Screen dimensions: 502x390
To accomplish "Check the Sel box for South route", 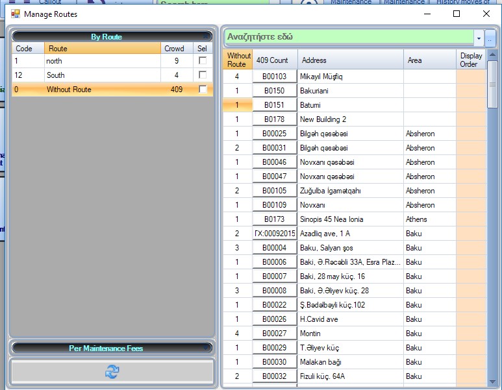I will 203,75.
